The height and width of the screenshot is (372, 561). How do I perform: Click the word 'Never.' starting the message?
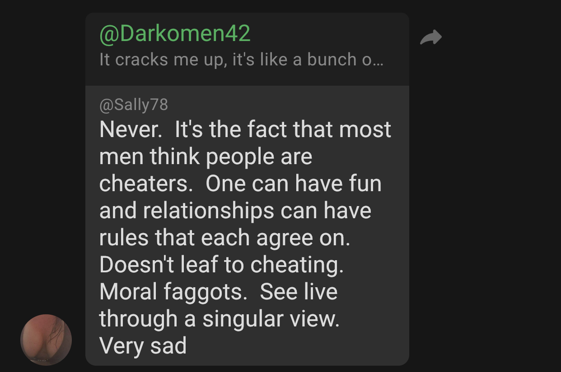coord(131,130)
